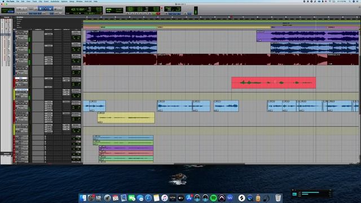Open the AudioSuite menu
Screen dimensions: 361x203
click(55, 1)
